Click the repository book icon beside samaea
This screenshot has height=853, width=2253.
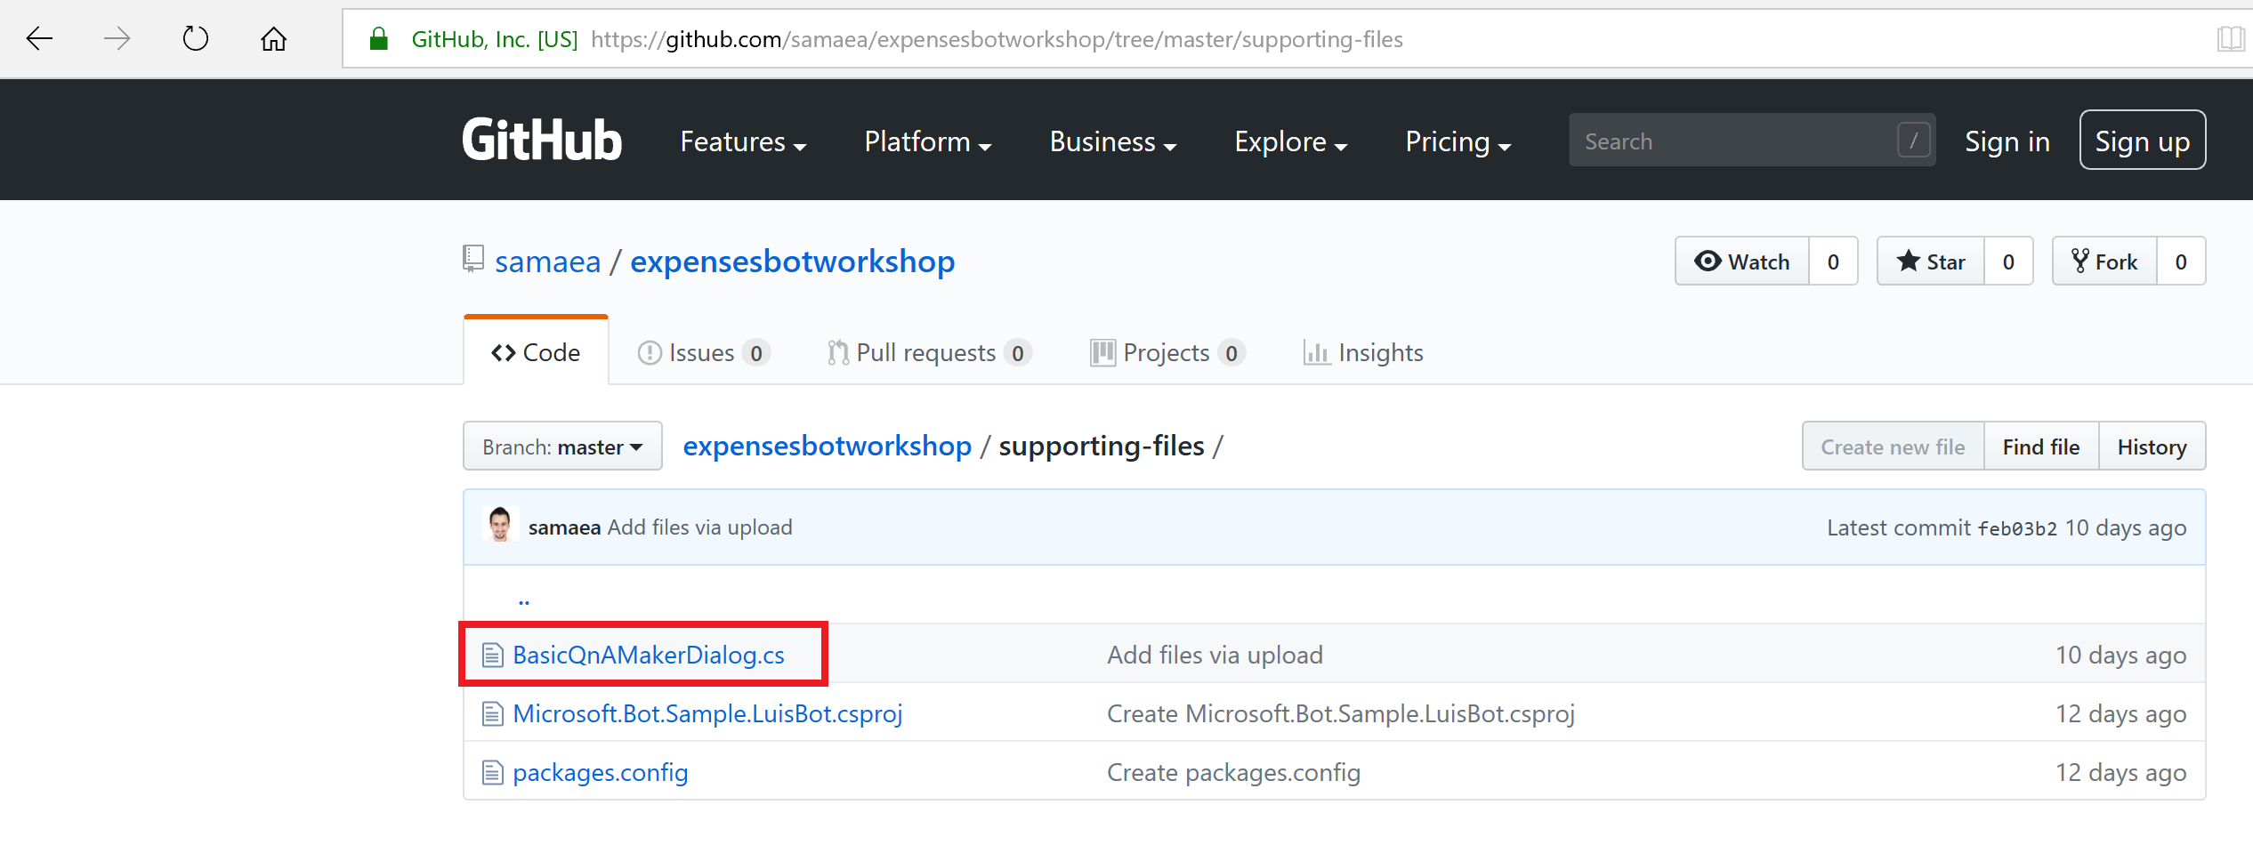473,259
